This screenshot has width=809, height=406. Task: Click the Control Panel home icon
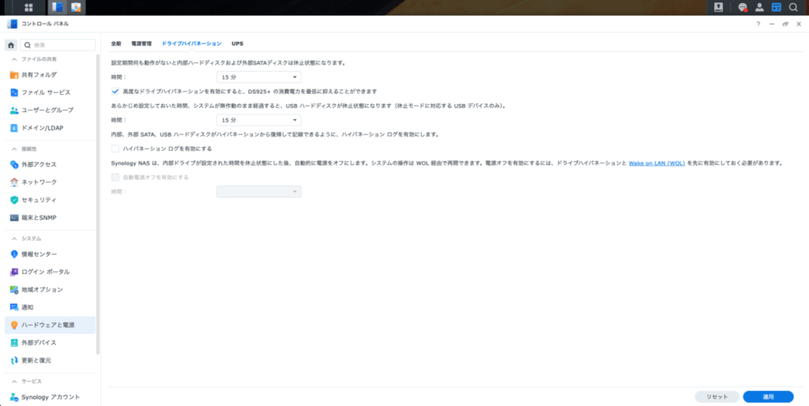coord(11,45)
